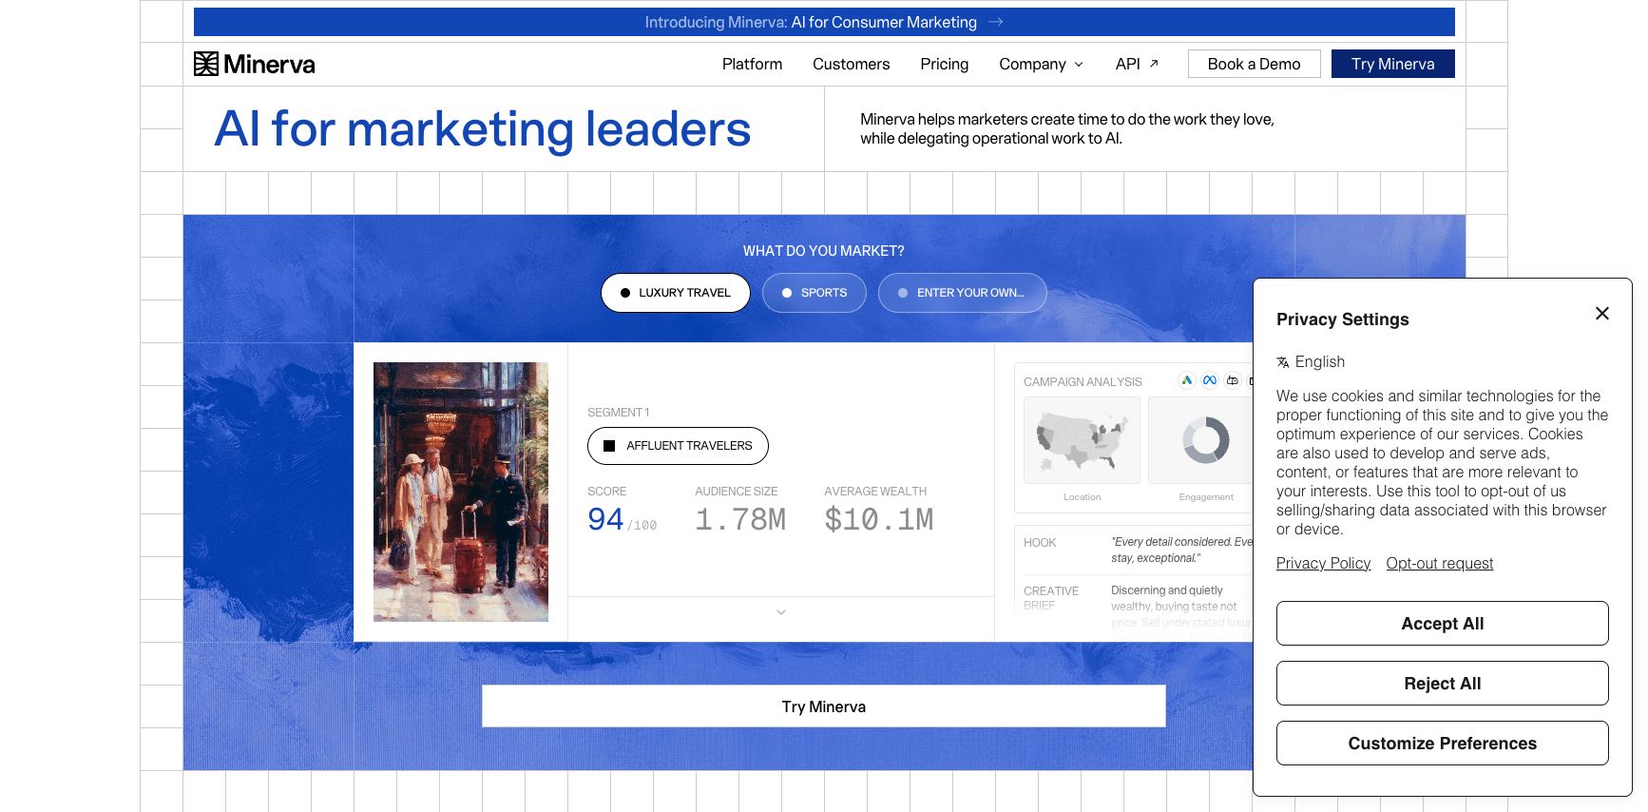Click the Google Ads icon in Campaign Analysis
Viewport: 1648px width, 812px height.
(x=1186, y=380)
